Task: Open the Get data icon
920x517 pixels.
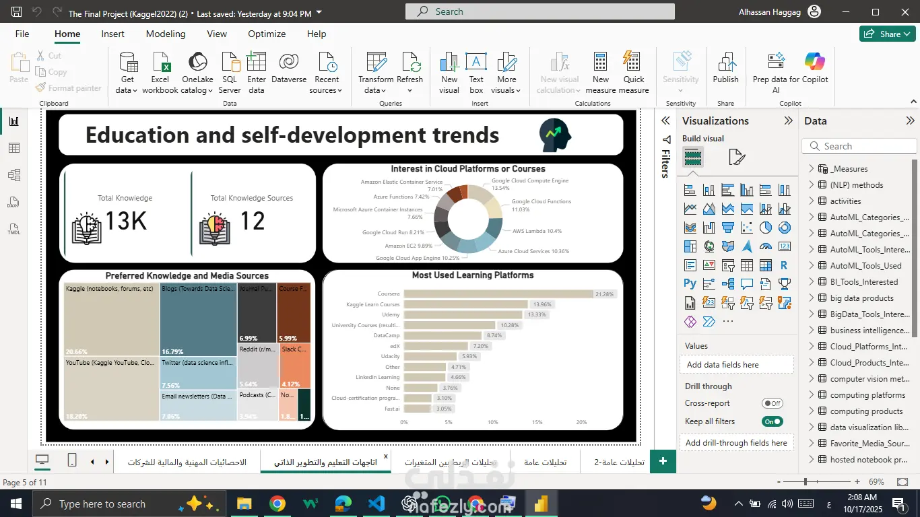Action: [127, 72]
